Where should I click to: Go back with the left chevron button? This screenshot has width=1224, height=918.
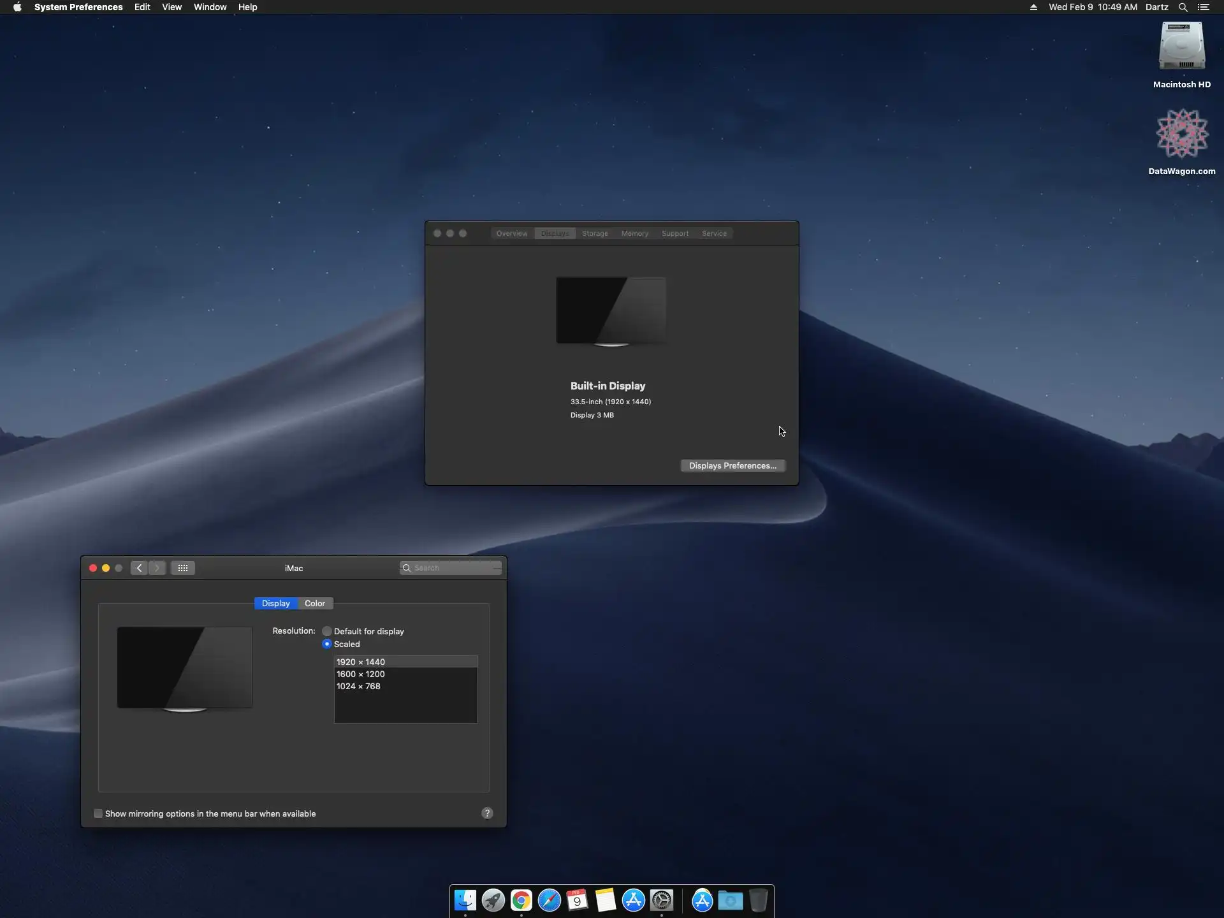[139, 568]
